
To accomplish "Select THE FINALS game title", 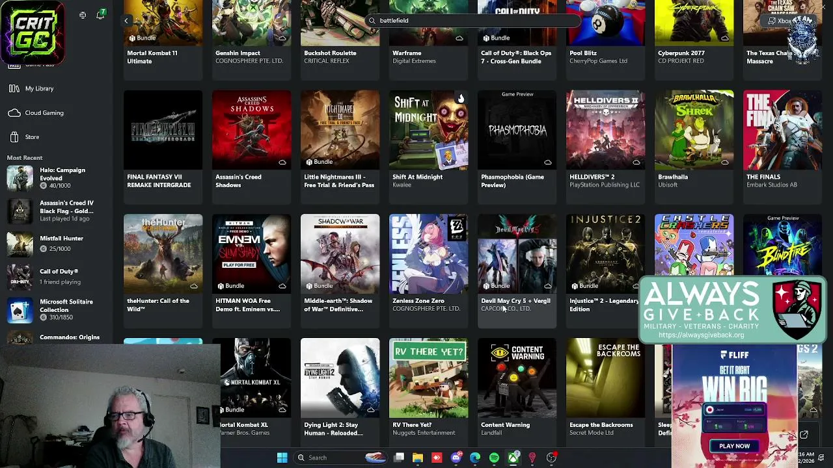I will [763, 177].
